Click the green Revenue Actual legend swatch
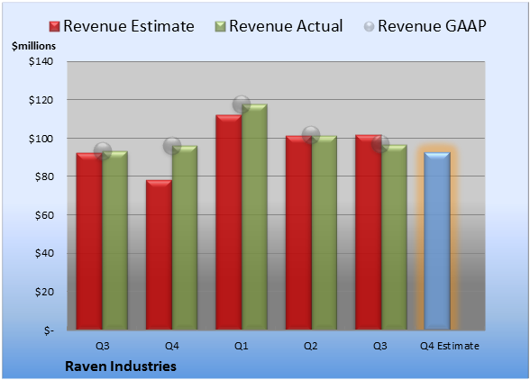Image resolution: width=530 pixels, height=380 pixels. (220, 27)
